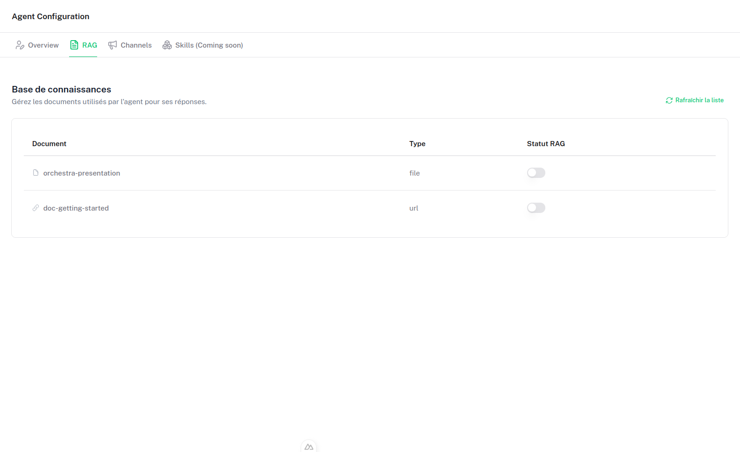Click the link icon beside doc-getting-started
Screen dimensions: 740x452
[35, 208]
